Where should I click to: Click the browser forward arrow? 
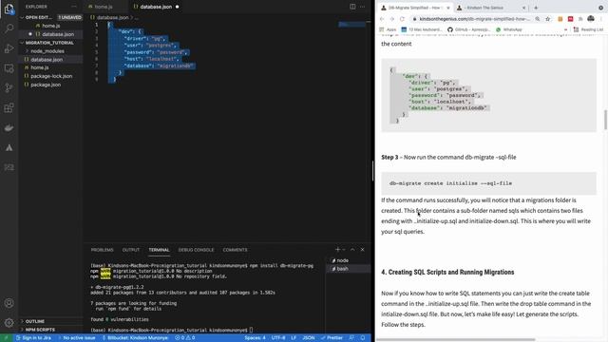(392, 19)
